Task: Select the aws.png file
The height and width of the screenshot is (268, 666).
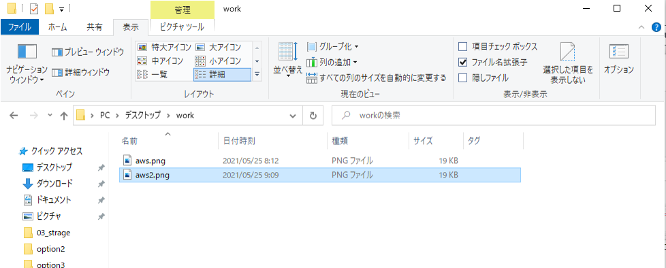Action: pos(320,161)
